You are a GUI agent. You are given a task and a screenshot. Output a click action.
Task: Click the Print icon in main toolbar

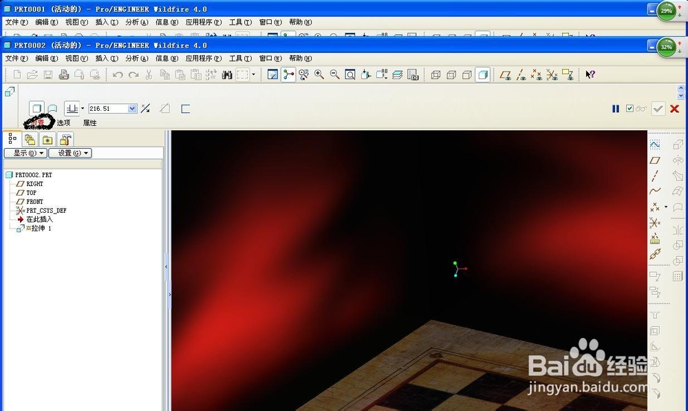click(63, 74)
